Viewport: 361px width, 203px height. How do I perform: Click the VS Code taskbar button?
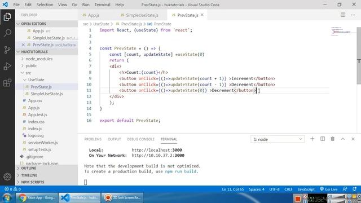pos(80,198)
